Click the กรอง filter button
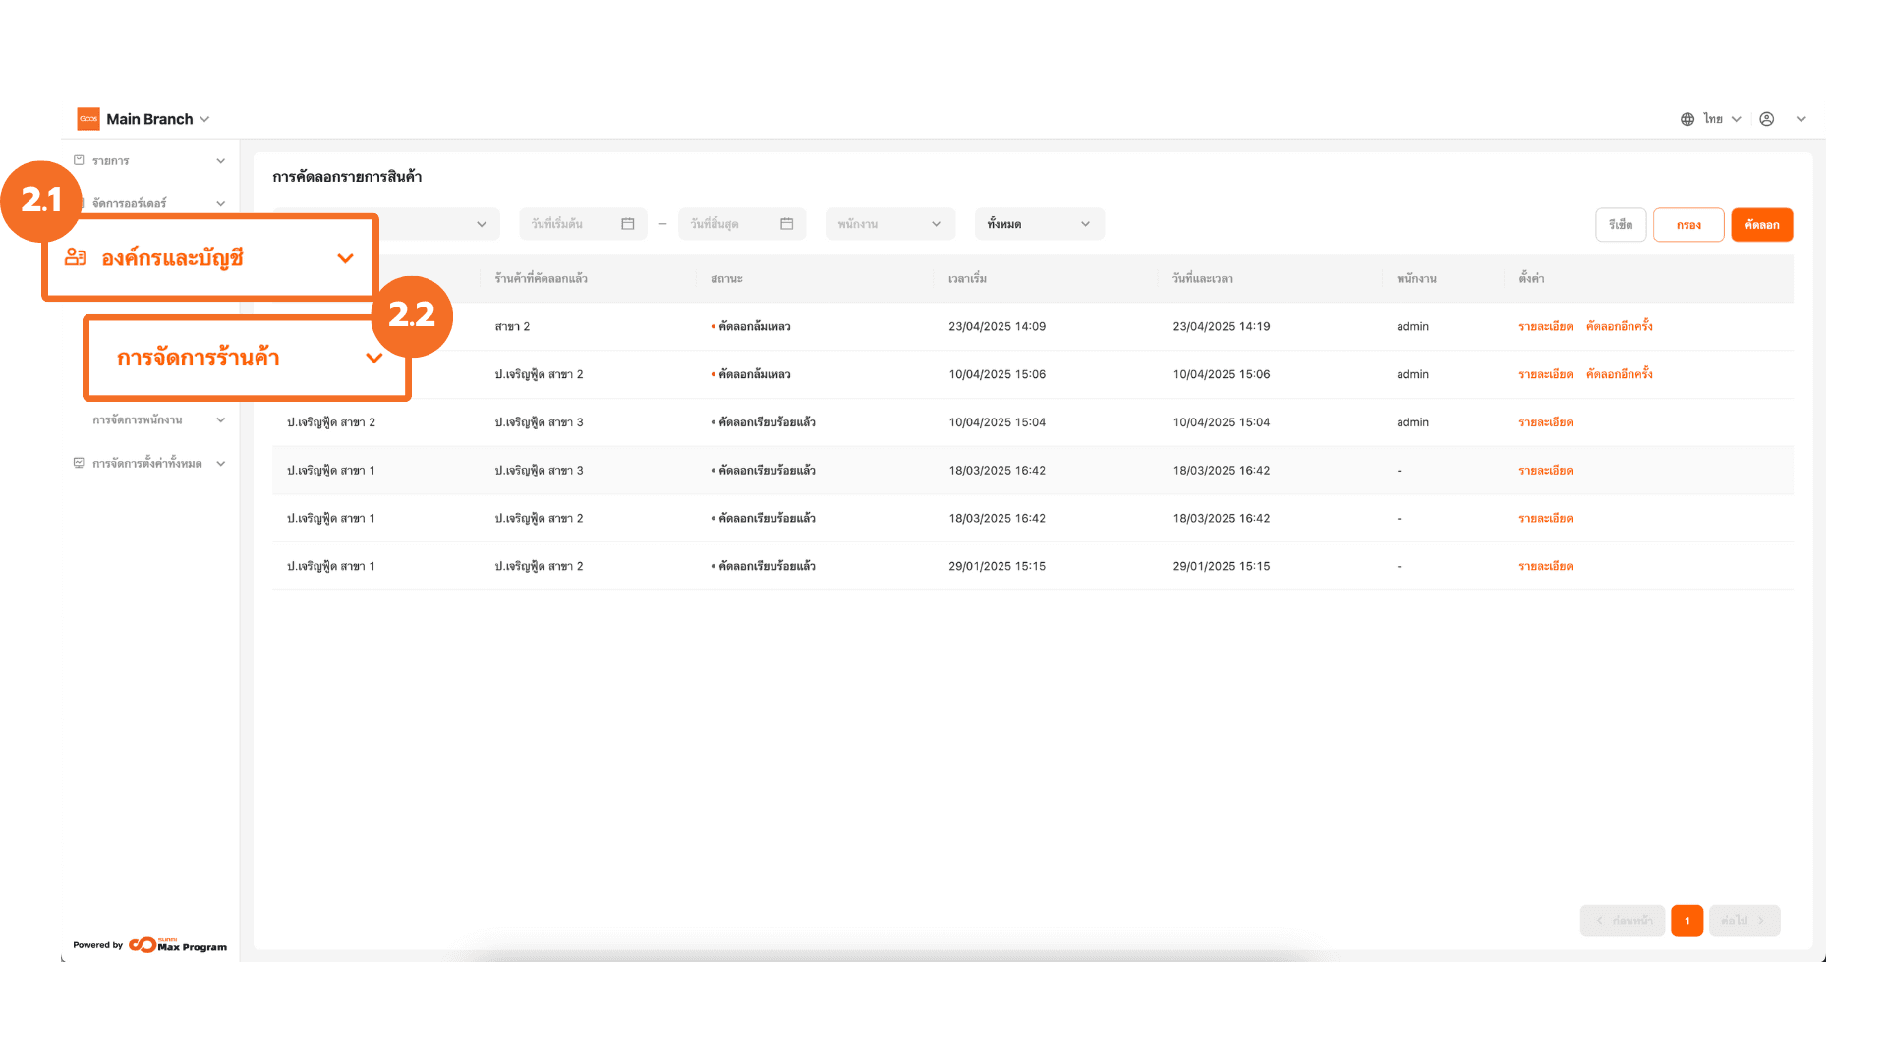This screenshot has height=1061, width=1887. point(1688,225)
